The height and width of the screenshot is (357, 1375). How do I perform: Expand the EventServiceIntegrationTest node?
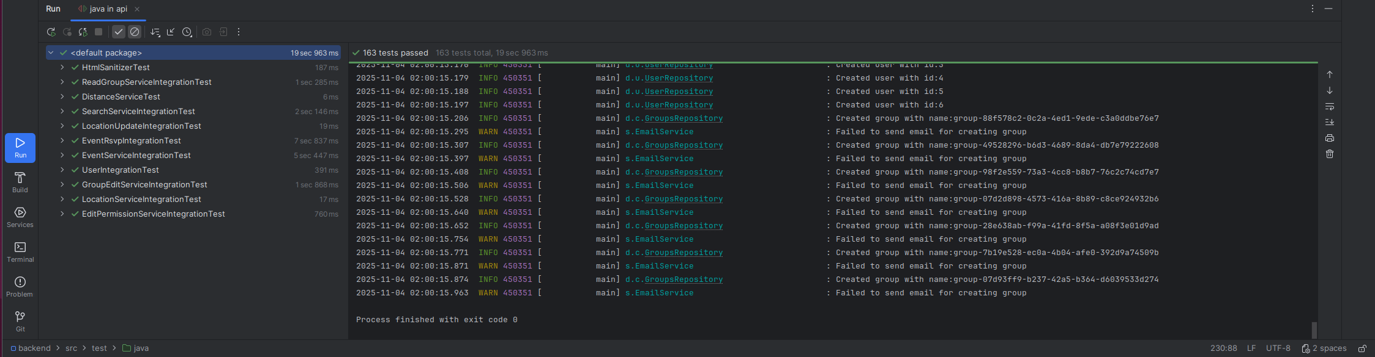coord(62,155)
